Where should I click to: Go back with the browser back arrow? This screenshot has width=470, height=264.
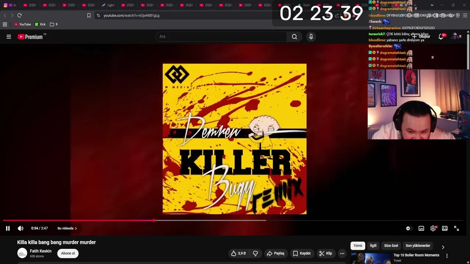5,15
